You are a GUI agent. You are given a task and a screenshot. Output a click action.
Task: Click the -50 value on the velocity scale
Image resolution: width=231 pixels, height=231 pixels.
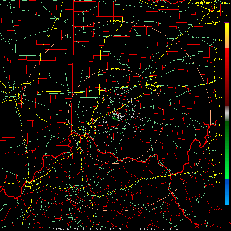pyautogui.click(x=219, y=163)
